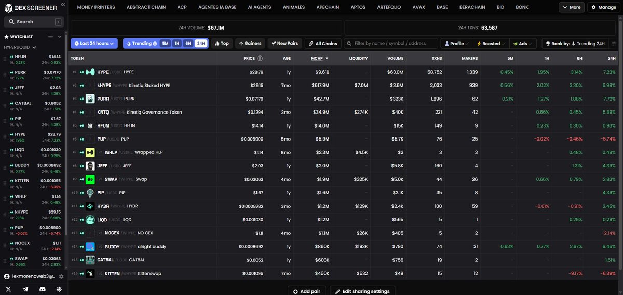Click the PURR token logo in row #3
This screenshot has width=623, height=295.
tap(90, 99)
